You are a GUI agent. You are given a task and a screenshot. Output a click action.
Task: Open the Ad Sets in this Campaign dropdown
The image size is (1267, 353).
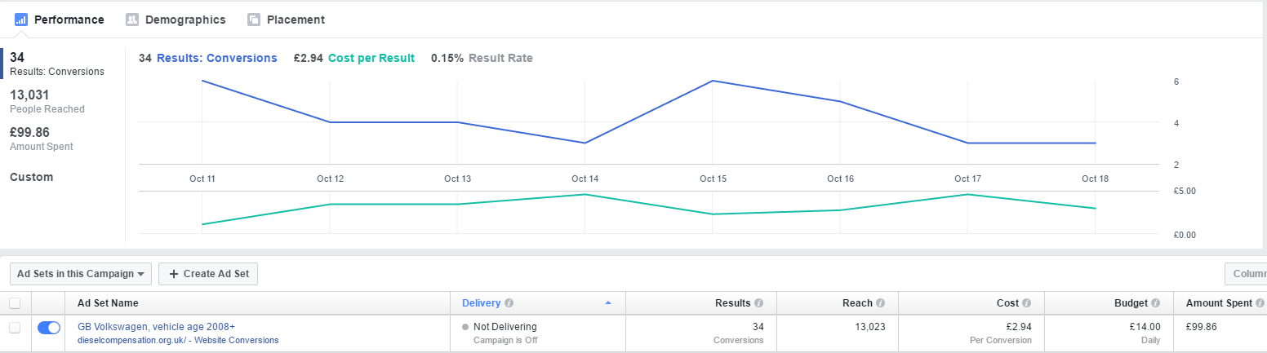click(81, 274)
